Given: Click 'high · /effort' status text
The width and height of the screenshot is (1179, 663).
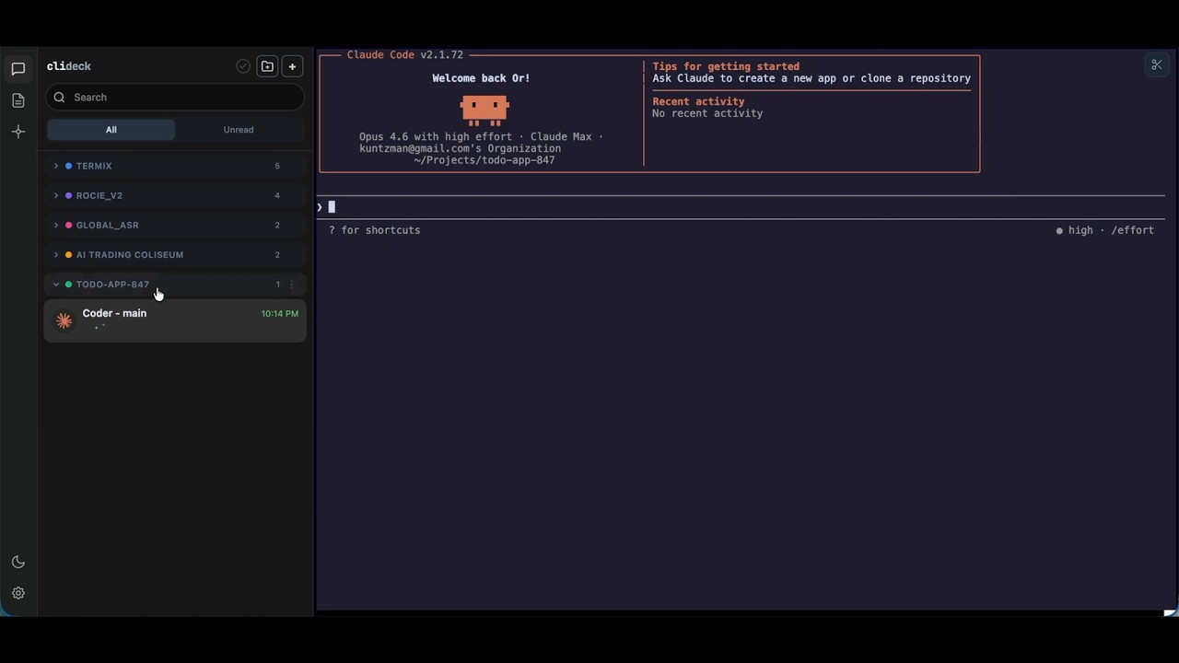Looking at the screenshot, I should (1104, 230).
